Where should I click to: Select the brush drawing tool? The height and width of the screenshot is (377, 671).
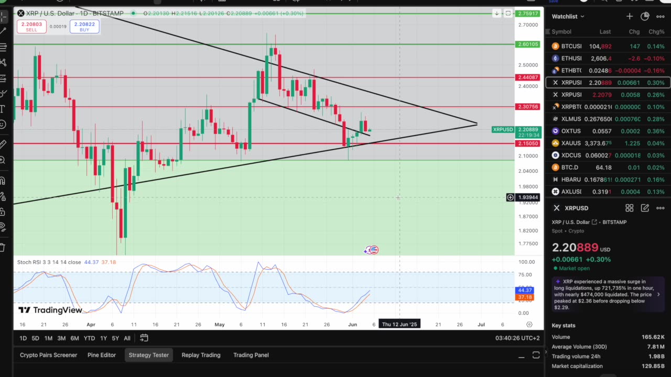(3, 93)
